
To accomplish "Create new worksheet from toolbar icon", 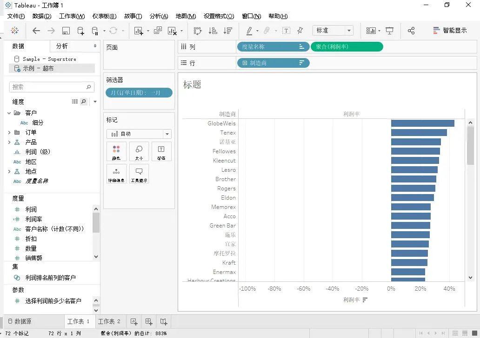I will [139, 31].
